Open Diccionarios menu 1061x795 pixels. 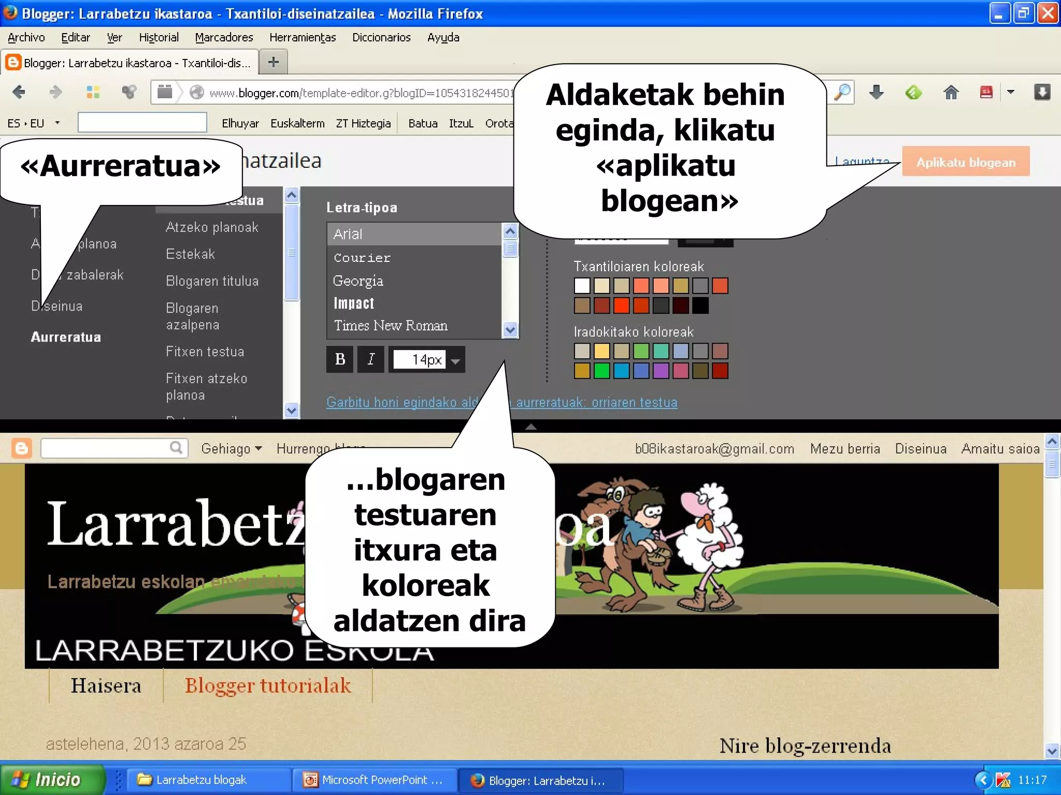coord(381,37)
